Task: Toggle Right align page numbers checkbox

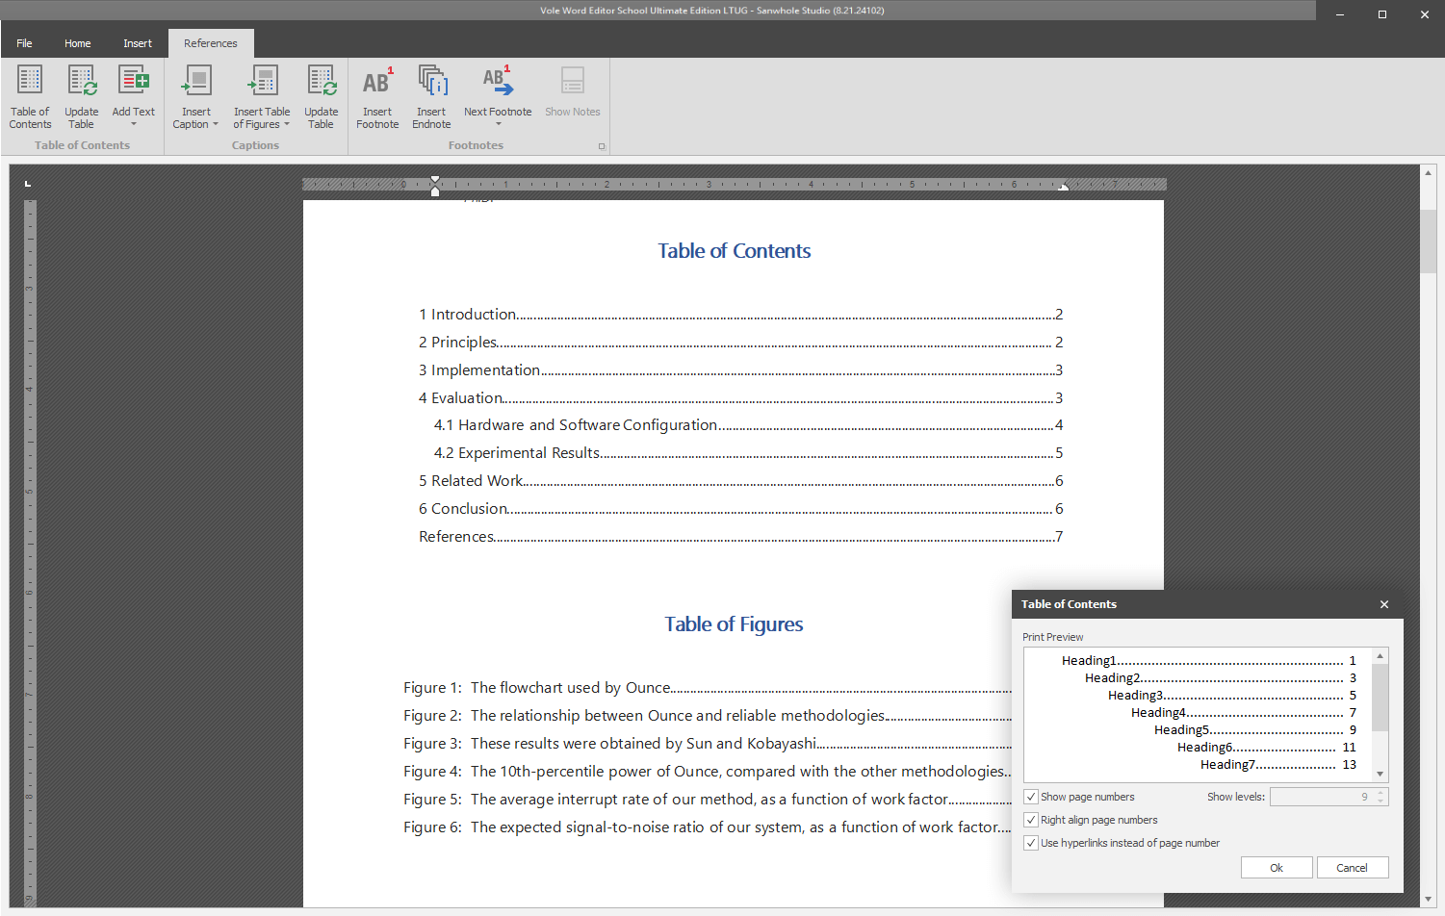Action: 1031,820
